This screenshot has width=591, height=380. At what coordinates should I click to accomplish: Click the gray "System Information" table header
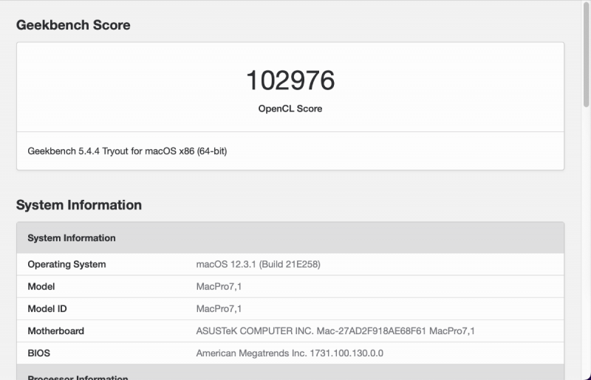290,238
